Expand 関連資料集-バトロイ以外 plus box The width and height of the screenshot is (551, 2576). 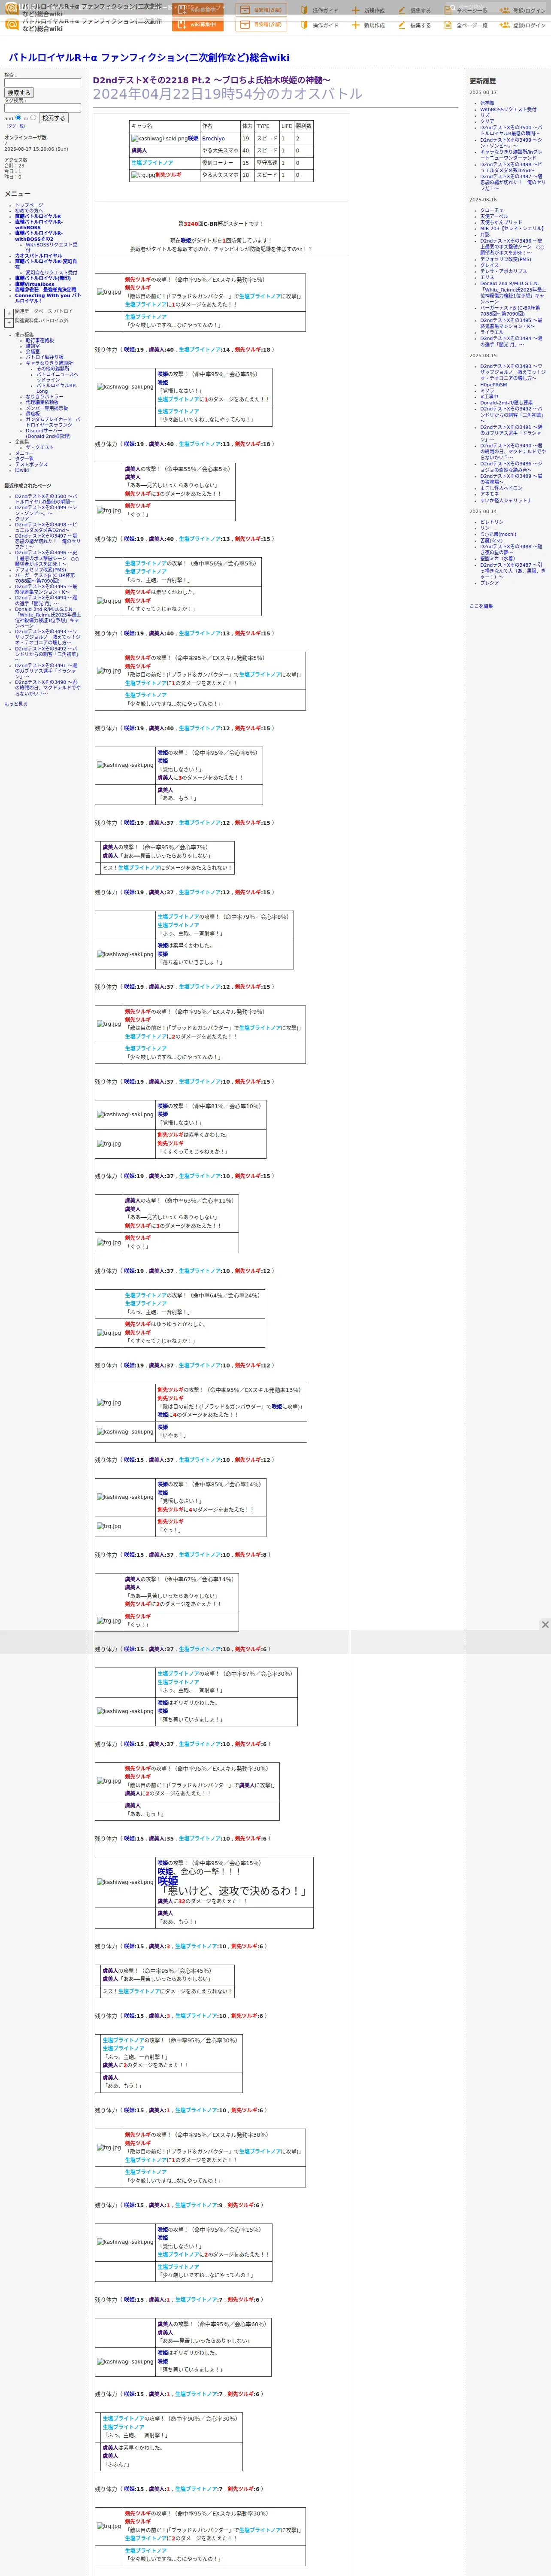point(9,323)
